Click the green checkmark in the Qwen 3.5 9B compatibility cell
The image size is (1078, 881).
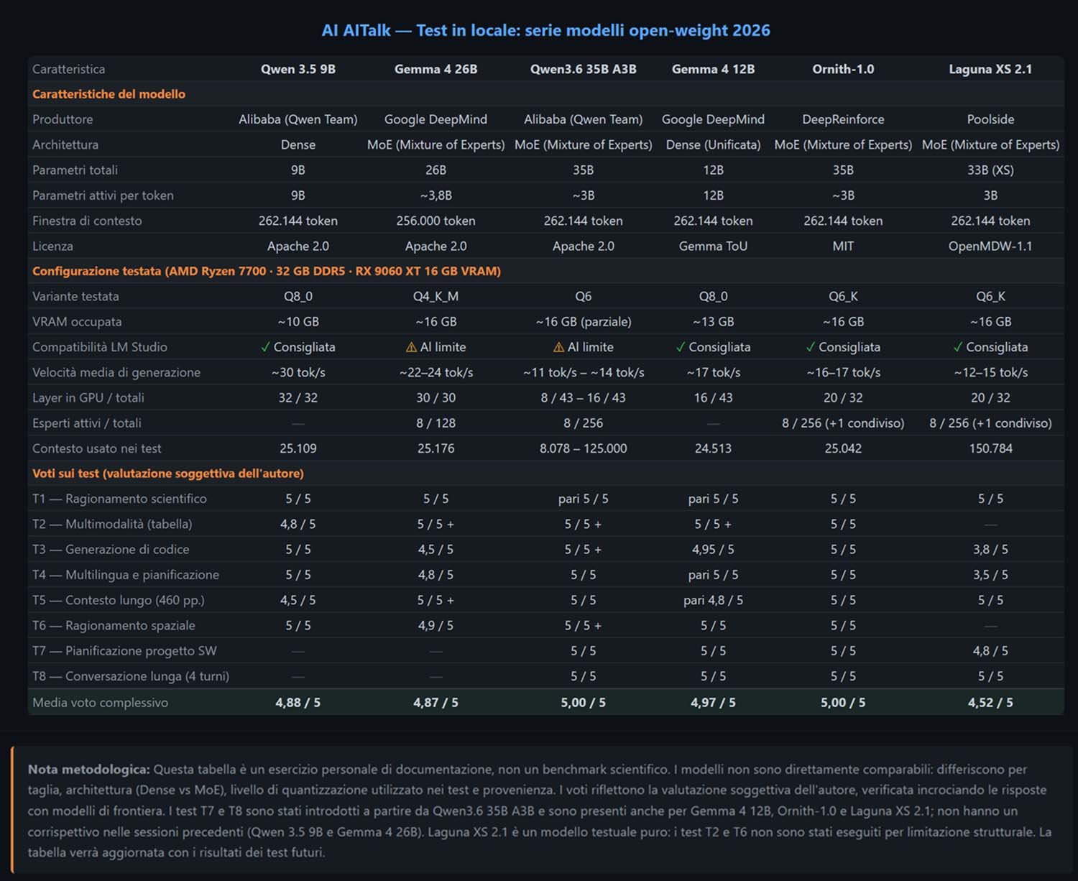click(x=266, y=347)
